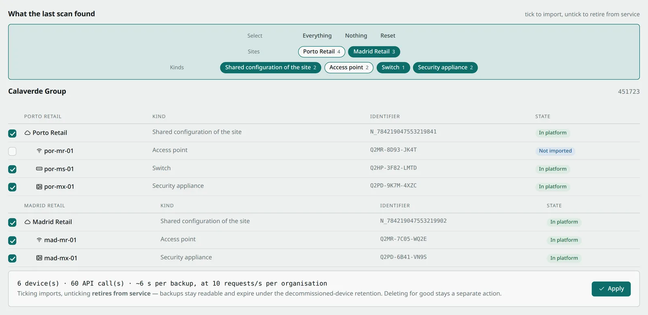Screen dimensions: 648x315
Task: Click identifier Q2PD-9K7M-4XZC
Action: (x=393, y=186)
